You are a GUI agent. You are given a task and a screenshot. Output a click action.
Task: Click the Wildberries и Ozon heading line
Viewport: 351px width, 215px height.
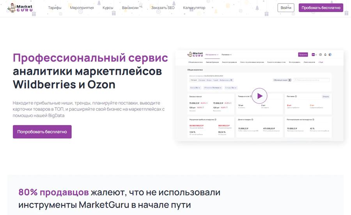[x=64, y=84]
